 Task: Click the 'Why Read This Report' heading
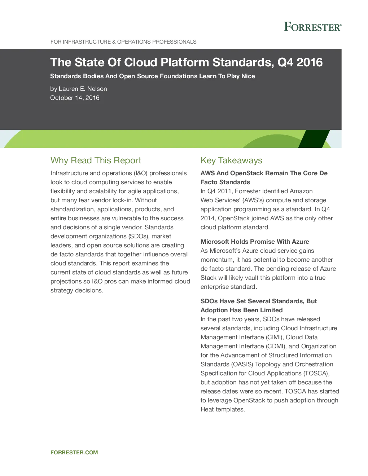coord(96,160)
